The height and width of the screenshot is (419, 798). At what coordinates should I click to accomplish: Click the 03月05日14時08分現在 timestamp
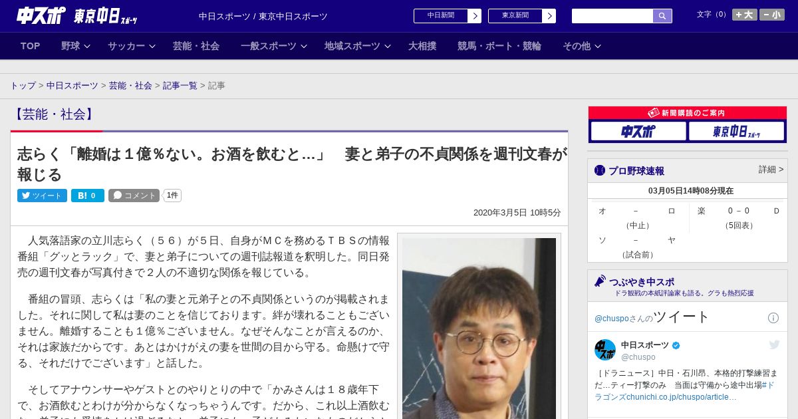(x=691, y=191)
